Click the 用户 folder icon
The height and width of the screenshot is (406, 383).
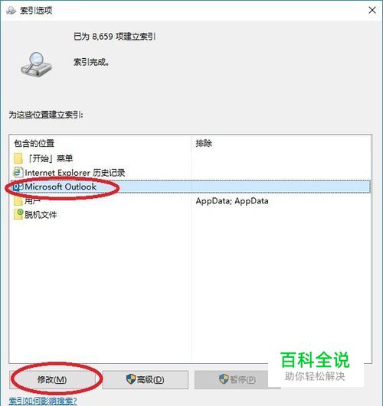click(18, 201)
